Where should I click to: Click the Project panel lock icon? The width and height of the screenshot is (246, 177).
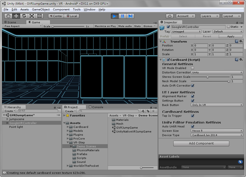pos(151,107)
